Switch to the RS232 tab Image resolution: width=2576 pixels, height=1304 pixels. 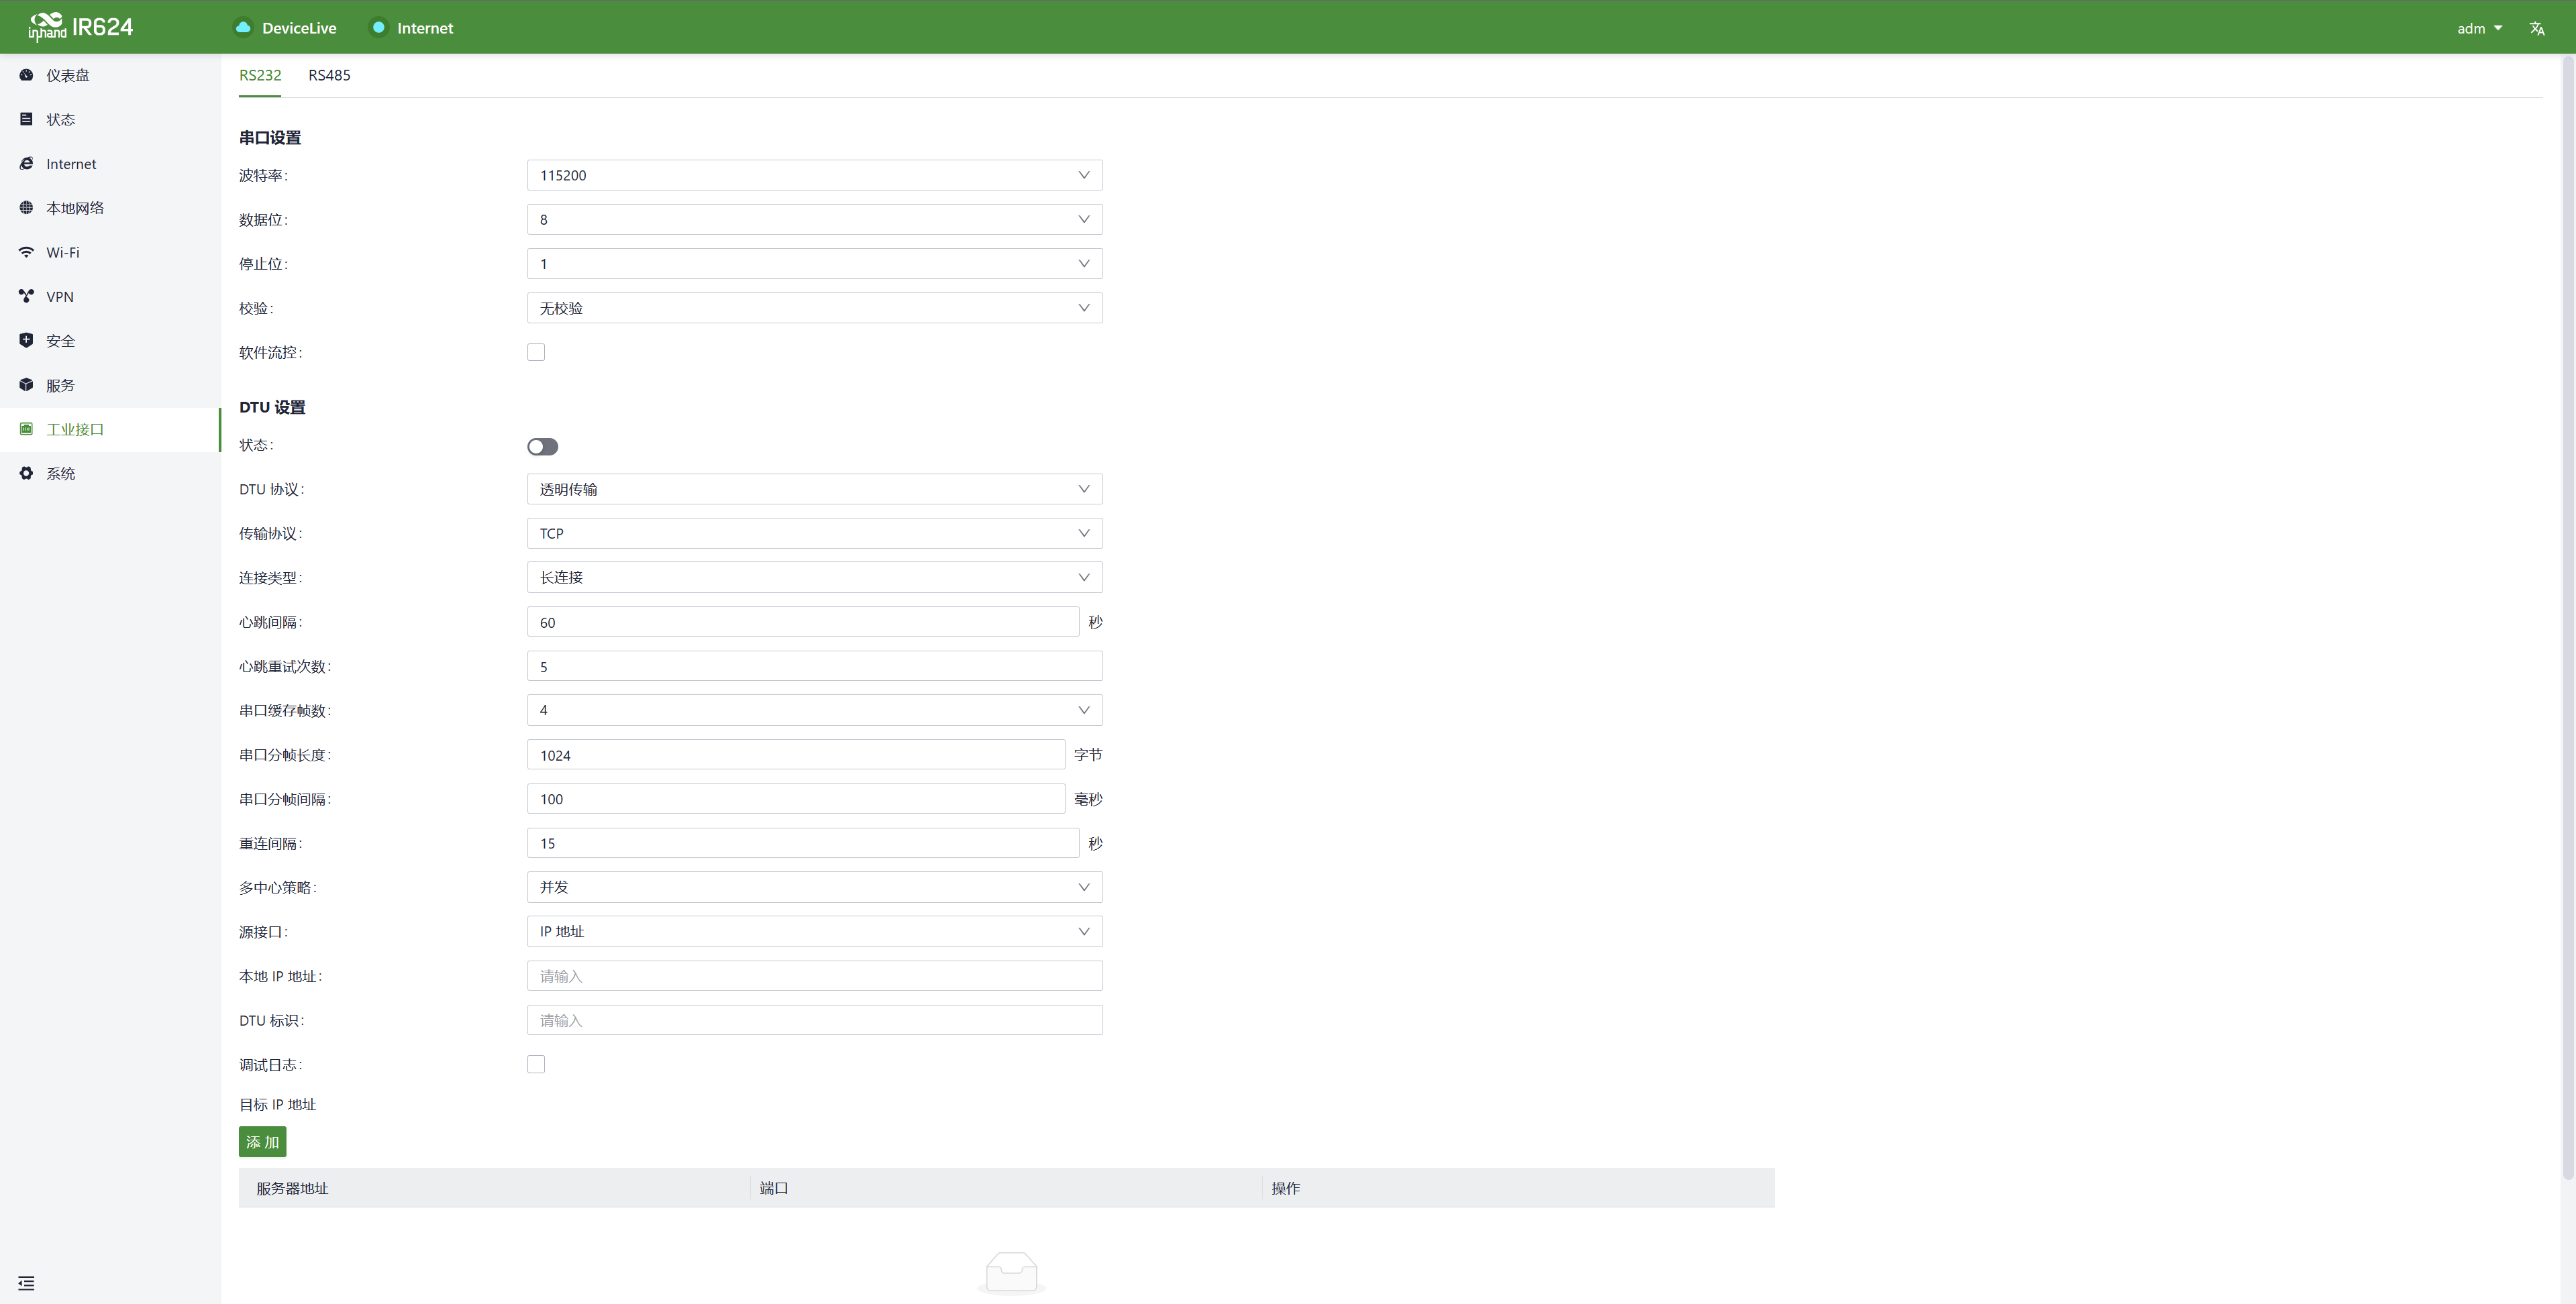click(x=260, y=75)
